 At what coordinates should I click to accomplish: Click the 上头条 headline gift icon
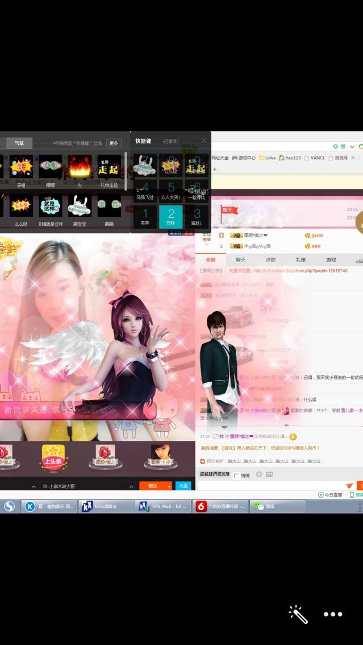(55, 457)
